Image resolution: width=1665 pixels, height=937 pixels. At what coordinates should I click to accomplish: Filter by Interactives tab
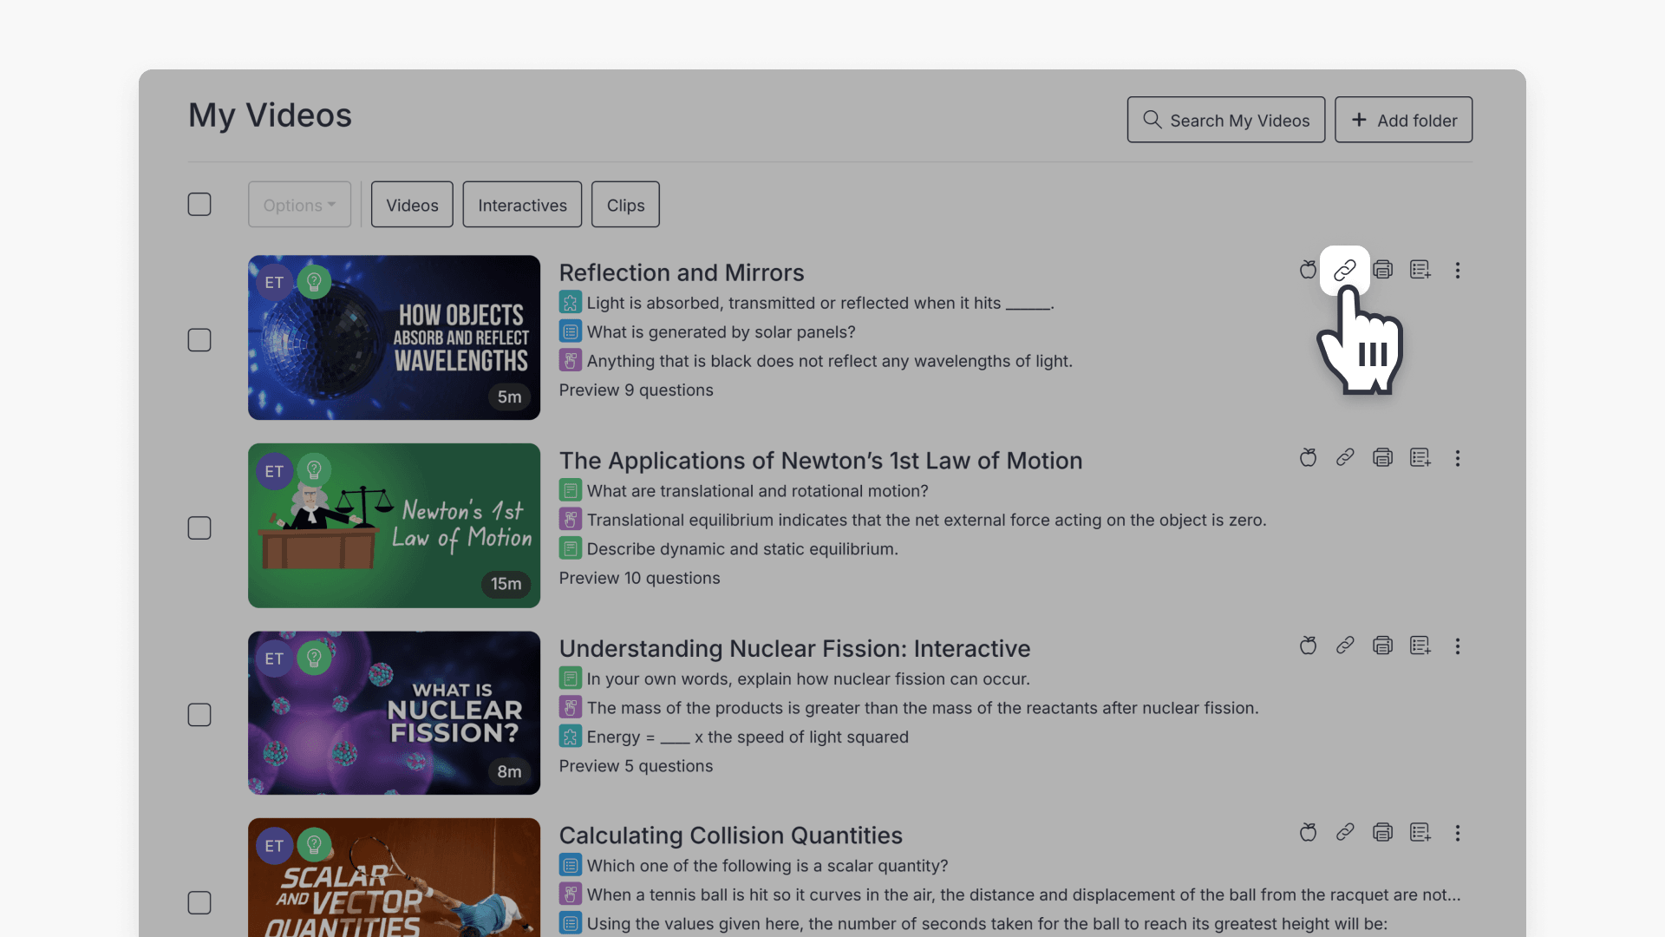tap(522, 205)
